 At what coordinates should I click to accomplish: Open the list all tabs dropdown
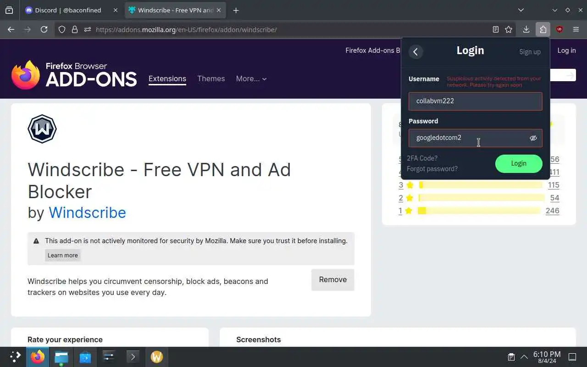pyautogui.click(x=521, y=10)
